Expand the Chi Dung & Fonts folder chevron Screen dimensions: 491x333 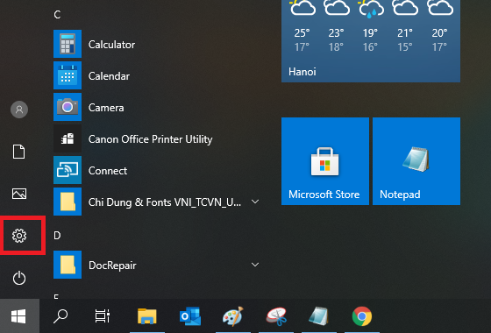pyautogui.click(x=255, y=202)
